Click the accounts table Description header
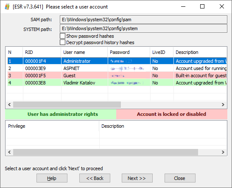 (x=200, y=52)
